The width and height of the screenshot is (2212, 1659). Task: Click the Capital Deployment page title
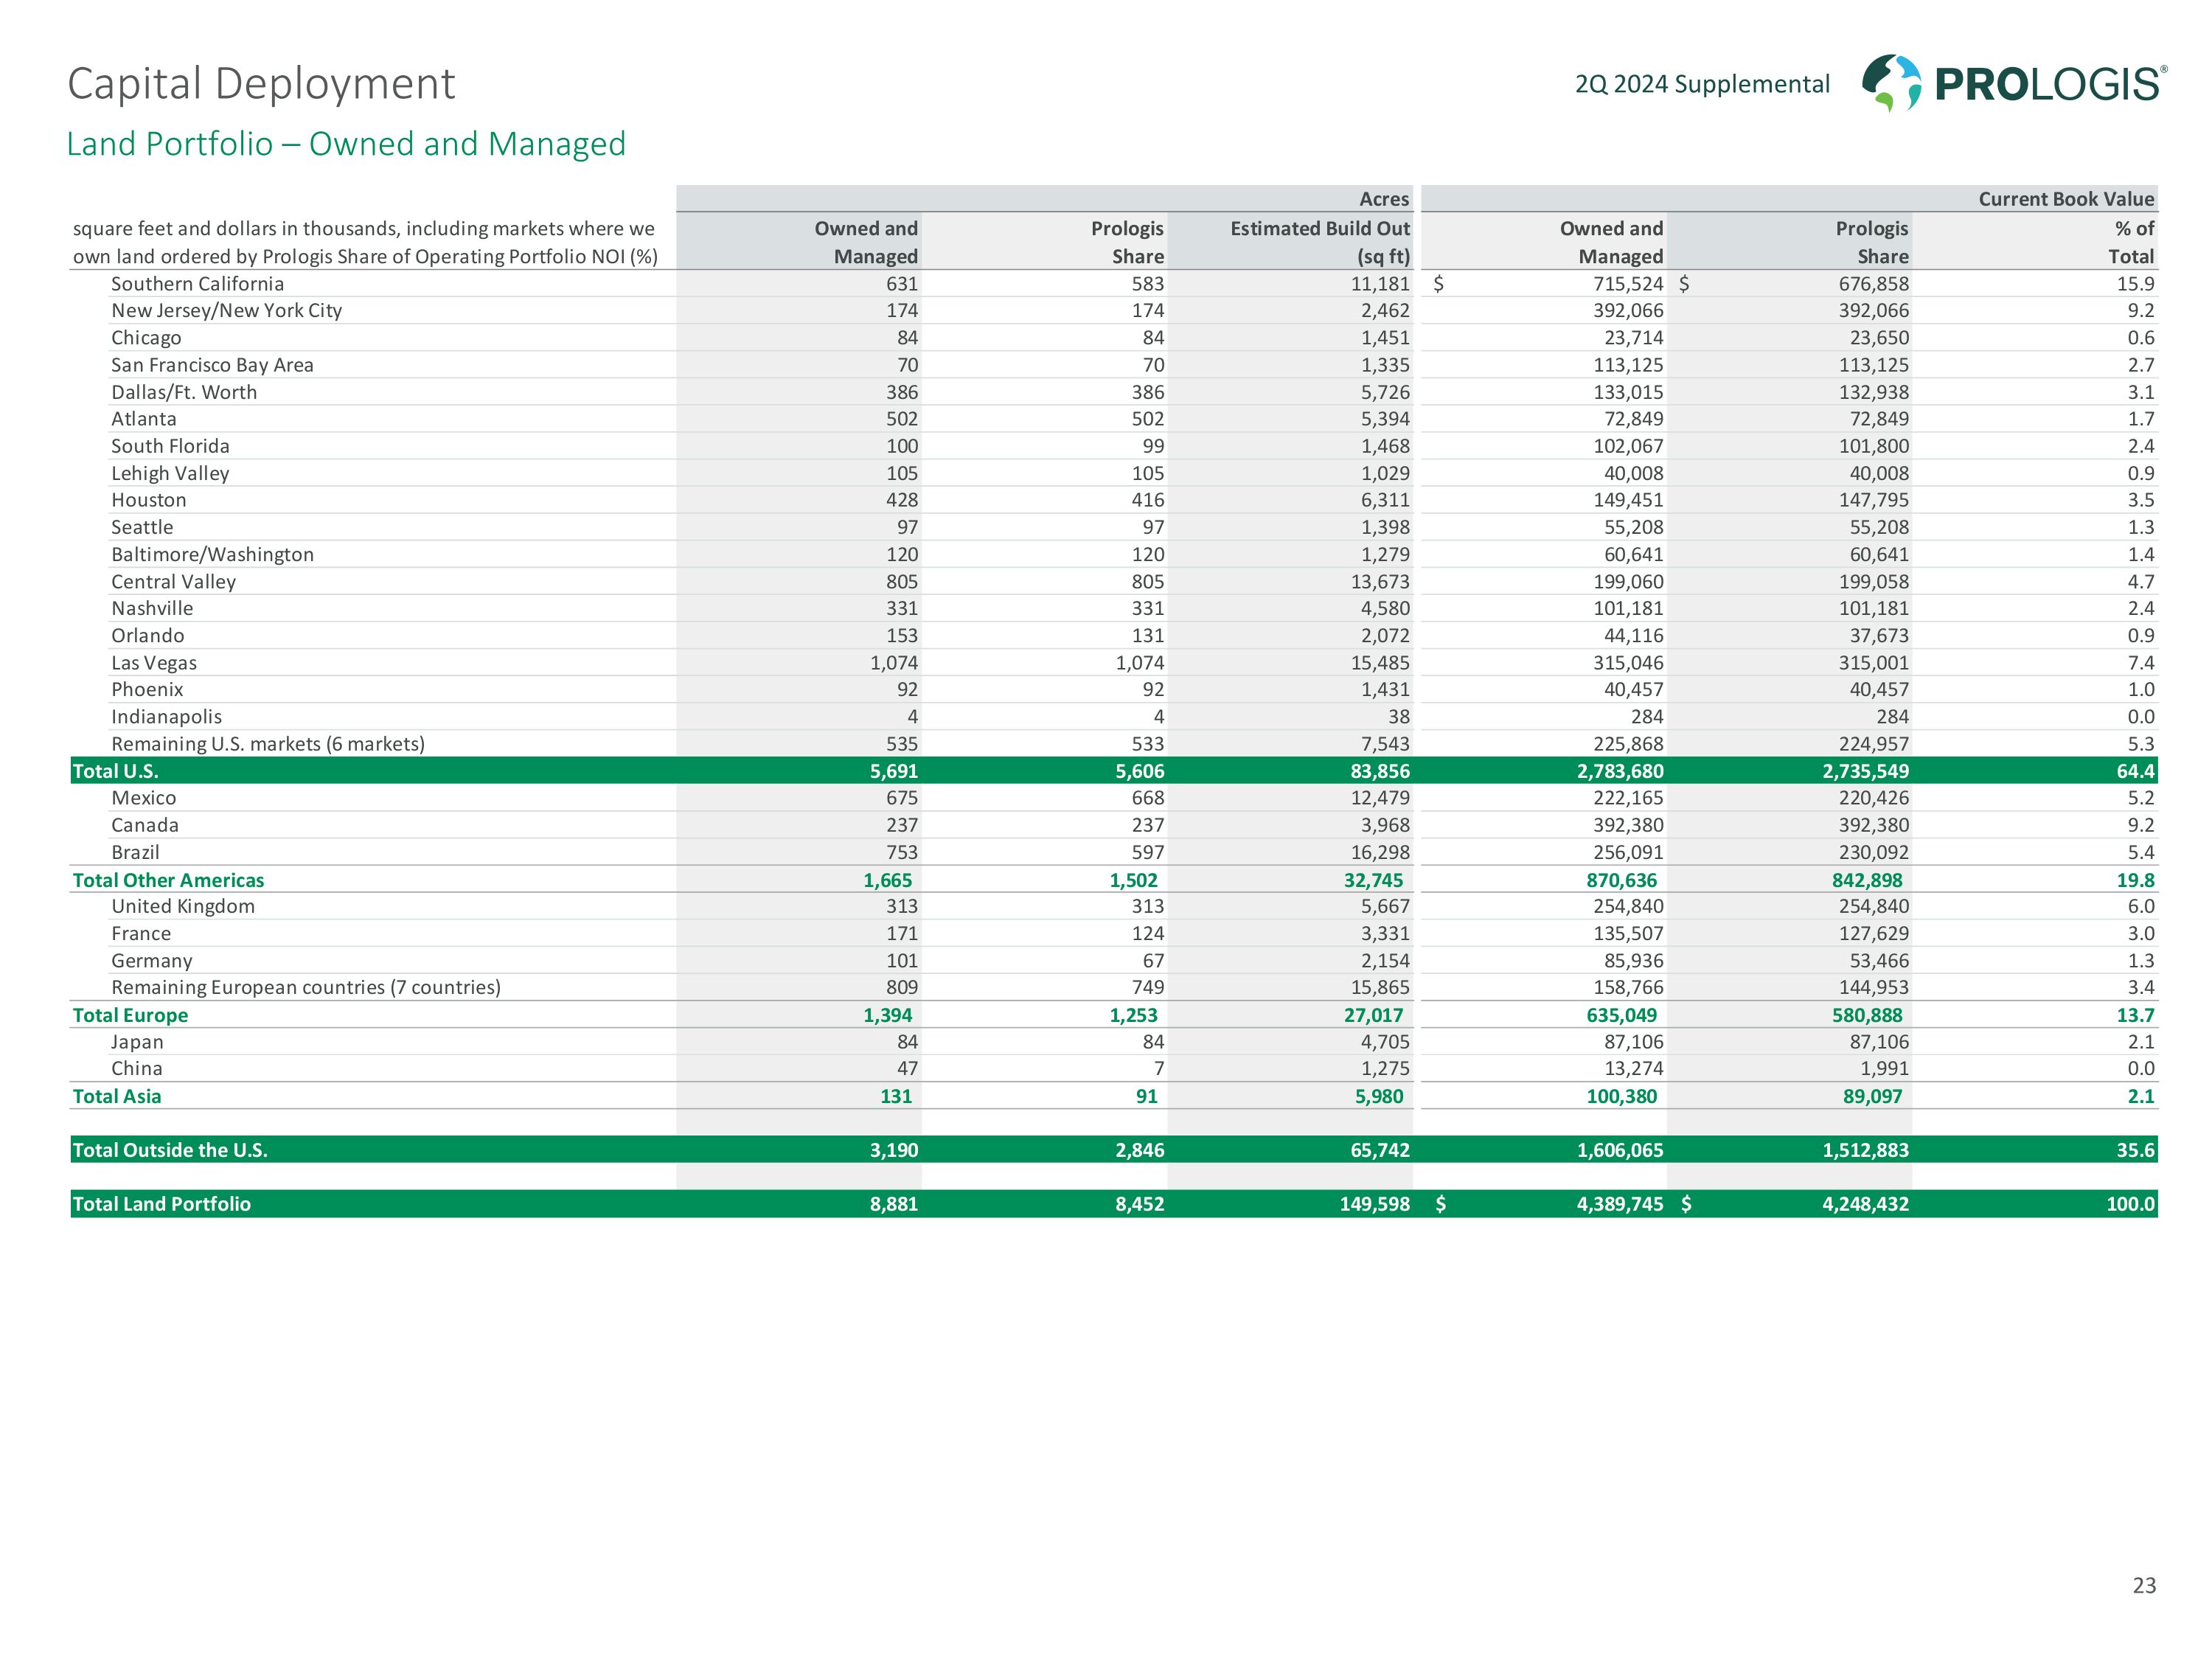coord(261,84)
